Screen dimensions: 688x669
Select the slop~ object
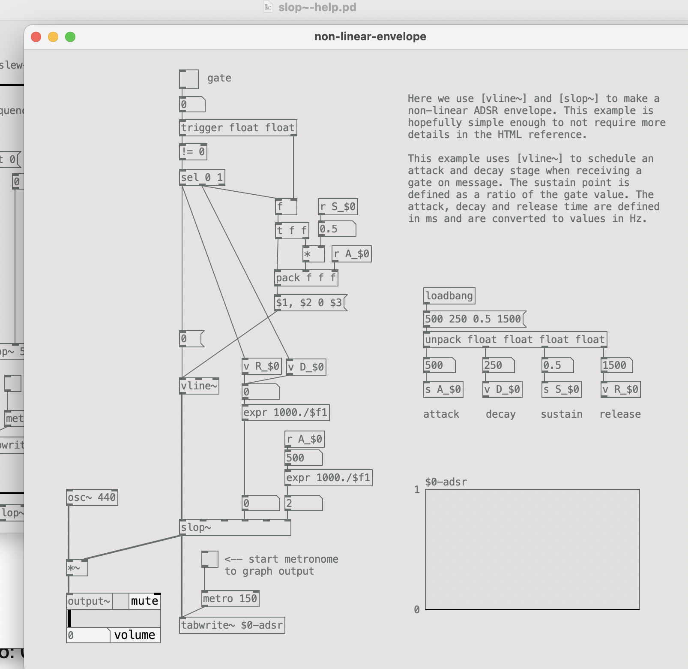235,527
